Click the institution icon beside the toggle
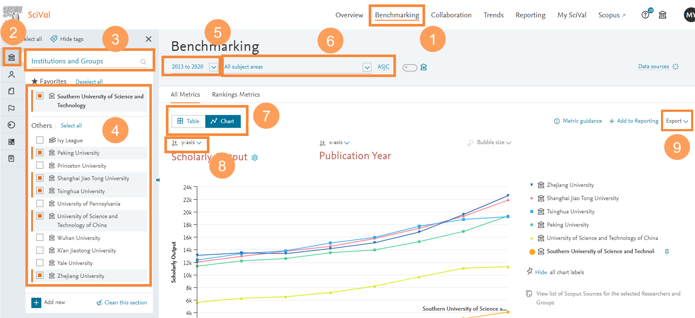 [423, 67]
